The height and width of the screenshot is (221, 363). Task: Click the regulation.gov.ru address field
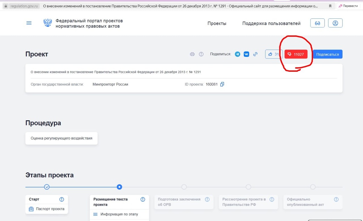tap(25, 6)
